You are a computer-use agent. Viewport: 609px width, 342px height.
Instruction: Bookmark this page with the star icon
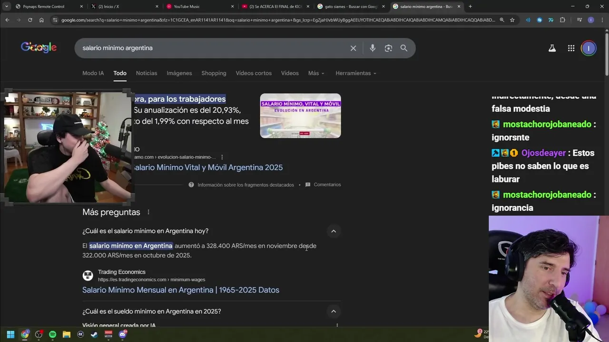coord(512,20)
